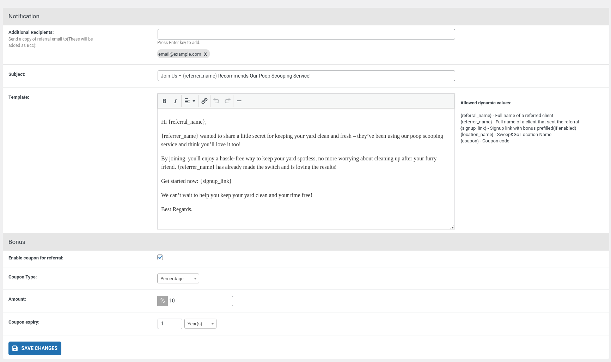
Task: Open the Coupon Type dropdown
Action: point(178,278)
